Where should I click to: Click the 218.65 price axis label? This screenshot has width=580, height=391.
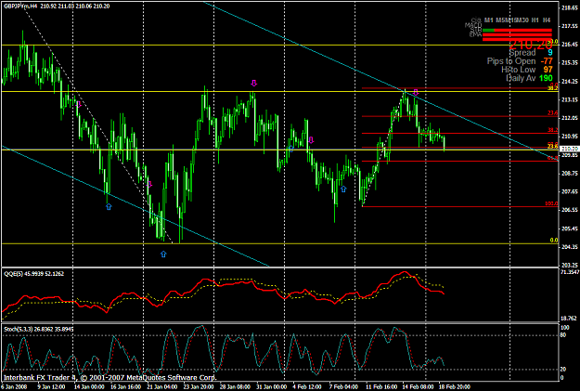click(x=570, y=7)
